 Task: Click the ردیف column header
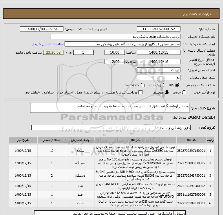pyautogui.click(x=210, y=140)
